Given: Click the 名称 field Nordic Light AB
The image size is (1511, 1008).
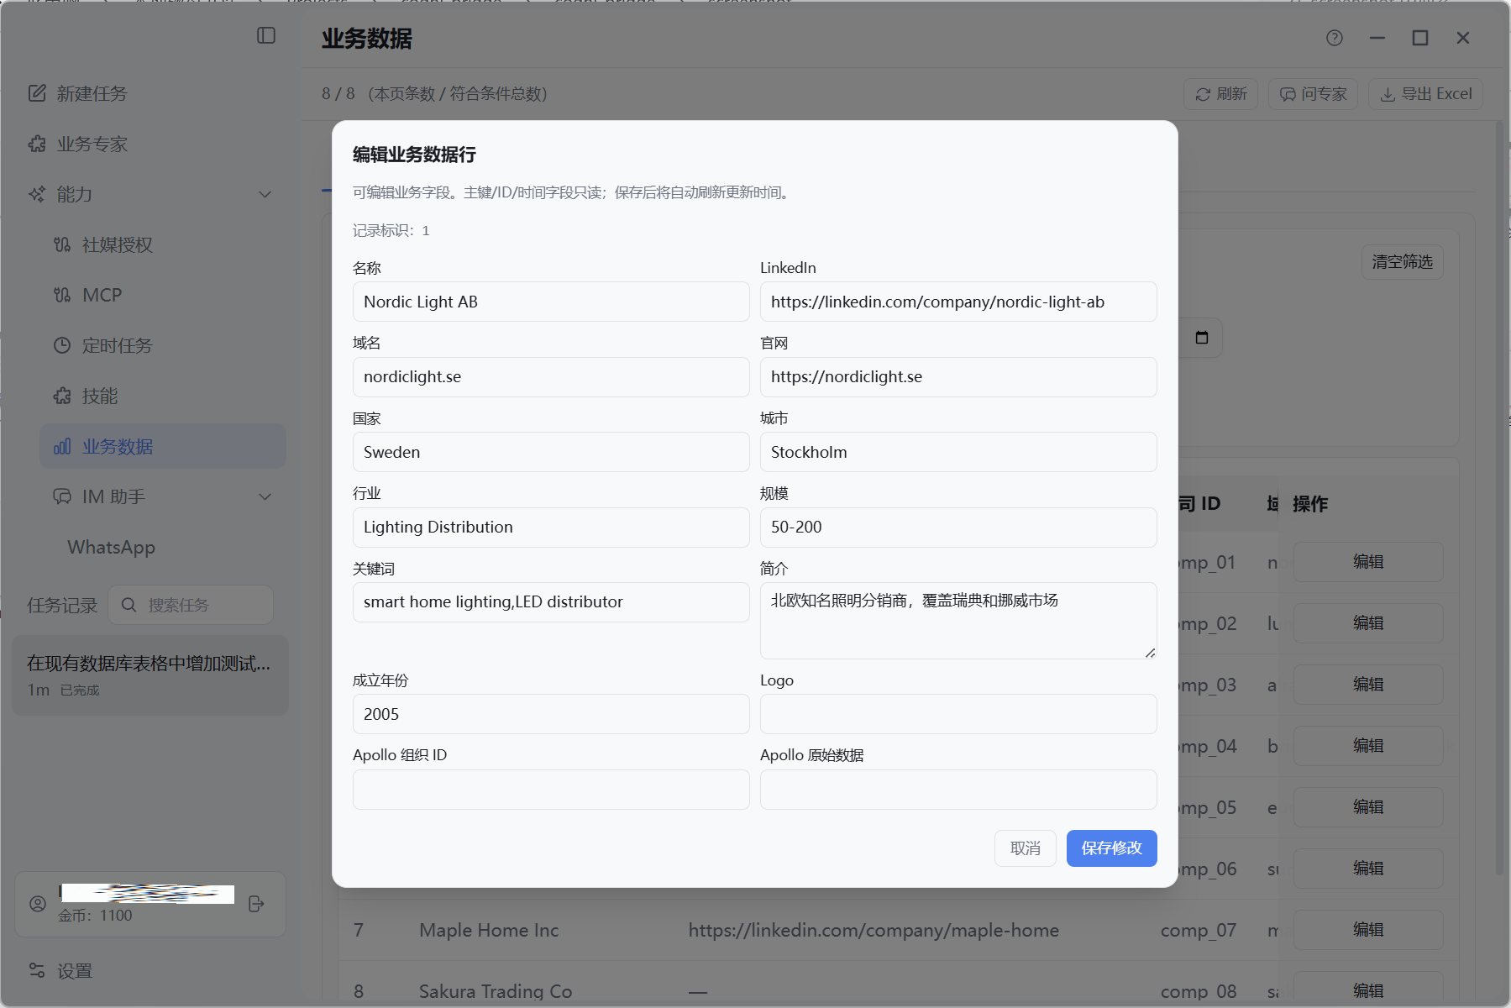Looking at the screenshot, I should pos(551,302).
